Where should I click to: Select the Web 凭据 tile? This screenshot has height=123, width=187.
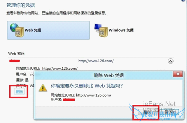48,30
